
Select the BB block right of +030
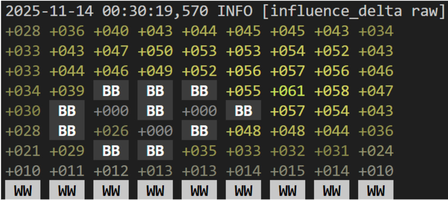click(x=67, y=111)
